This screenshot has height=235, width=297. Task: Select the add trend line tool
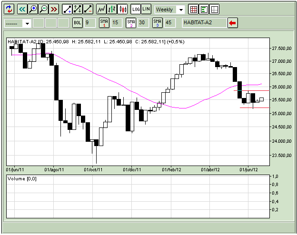point(67,9)
